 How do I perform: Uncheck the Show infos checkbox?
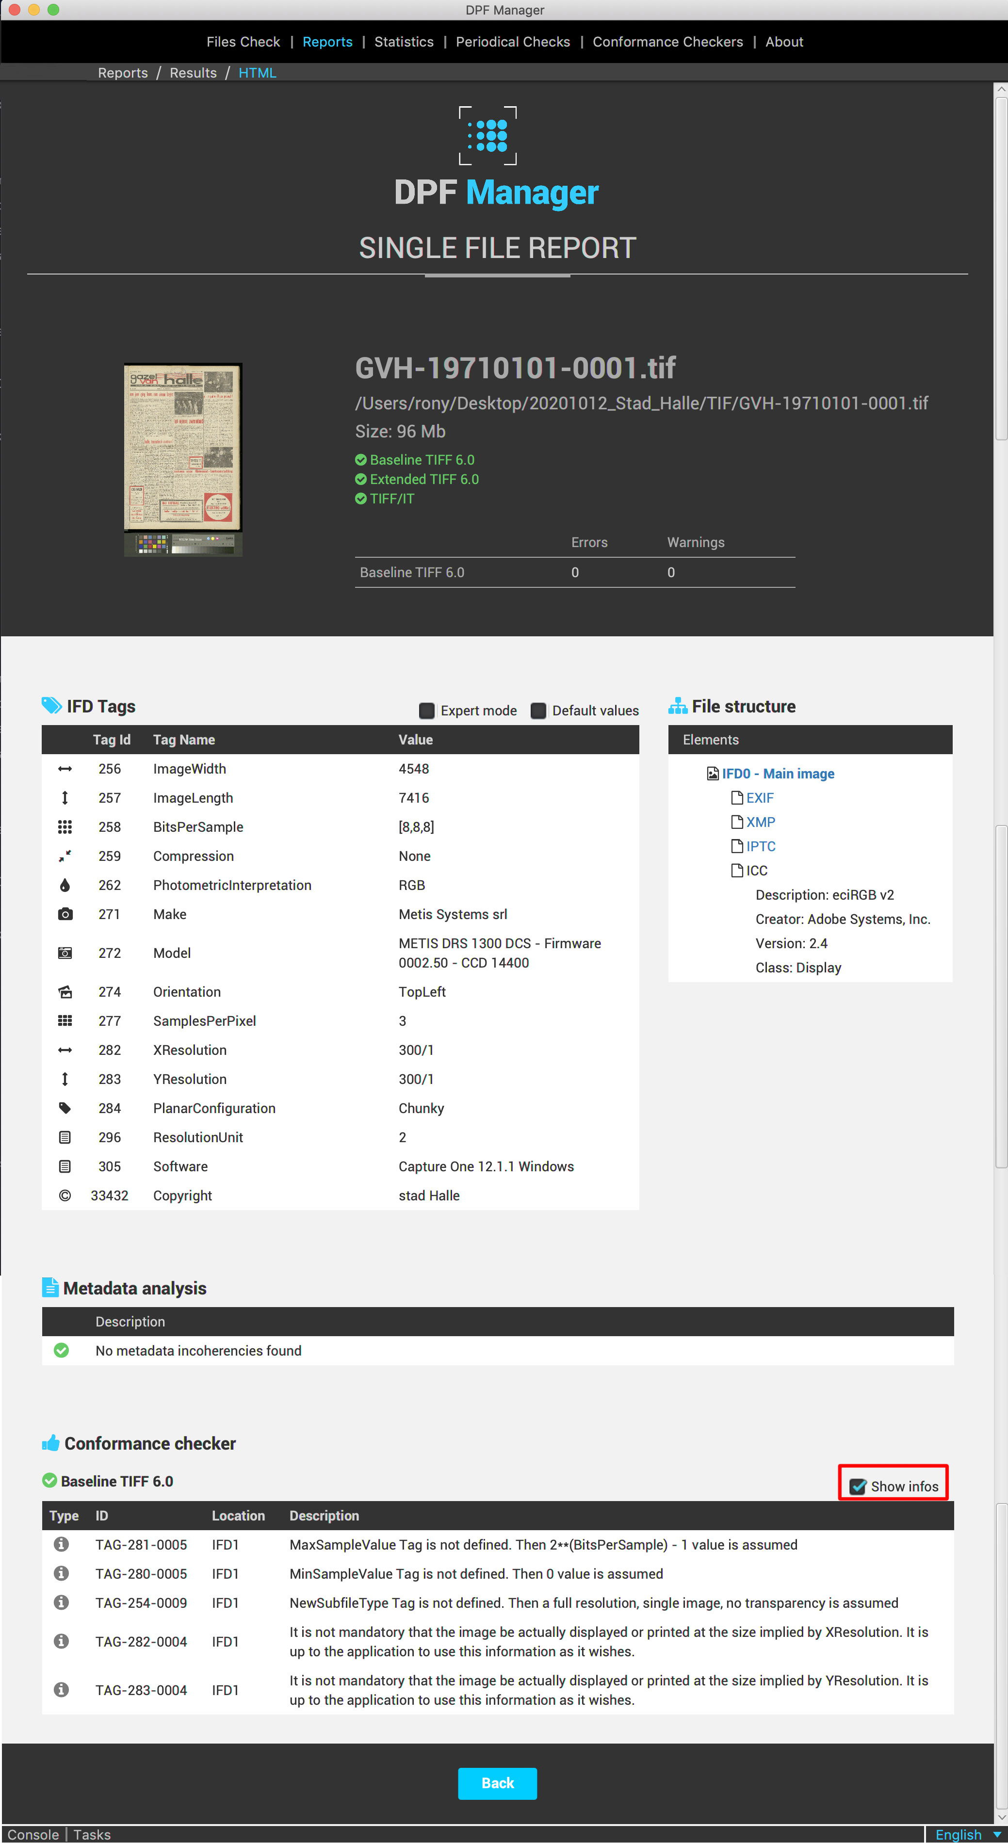coord(858,1486)
